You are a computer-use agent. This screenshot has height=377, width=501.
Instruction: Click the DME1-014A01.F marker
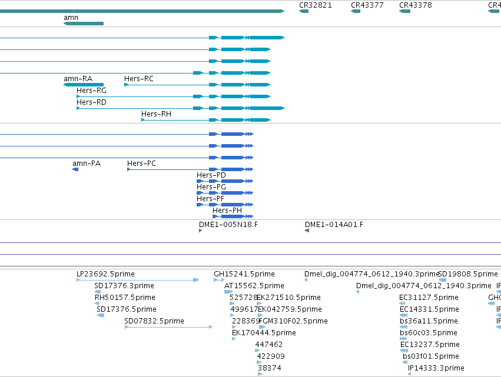point(307,231)
